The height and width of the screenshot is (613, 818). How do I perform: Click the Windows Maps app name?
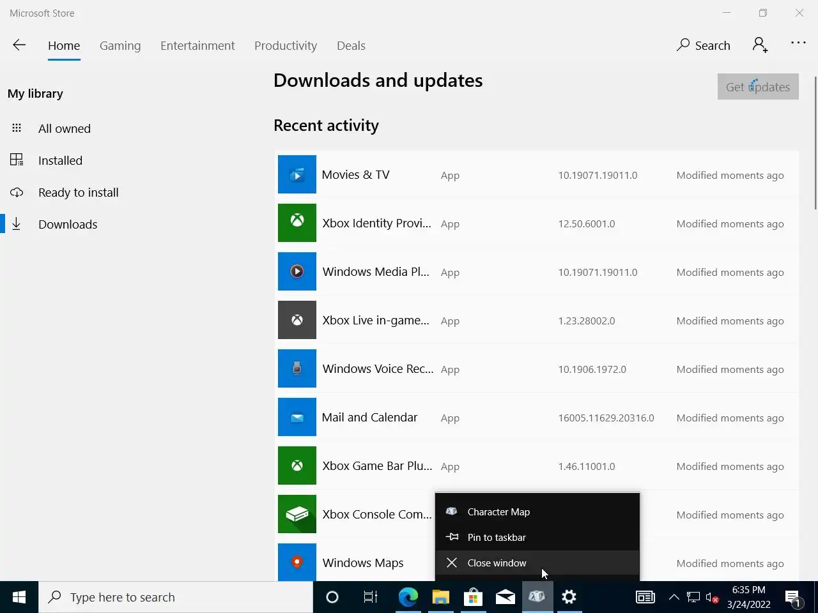(x=363, y=563)
